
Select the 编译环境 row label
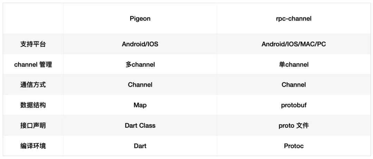click(33, 146)
